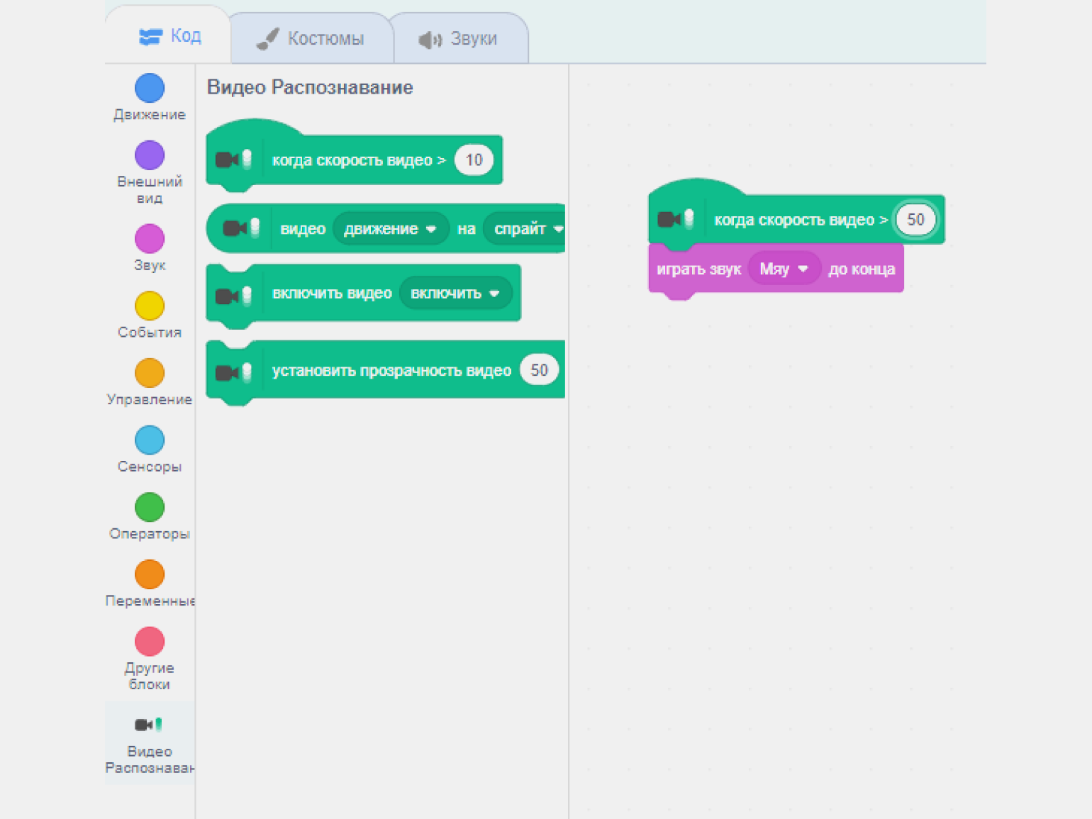Open the События blocks category
Image resolution: width=1092 pixels, height=819 pixels.
[150, 316]
